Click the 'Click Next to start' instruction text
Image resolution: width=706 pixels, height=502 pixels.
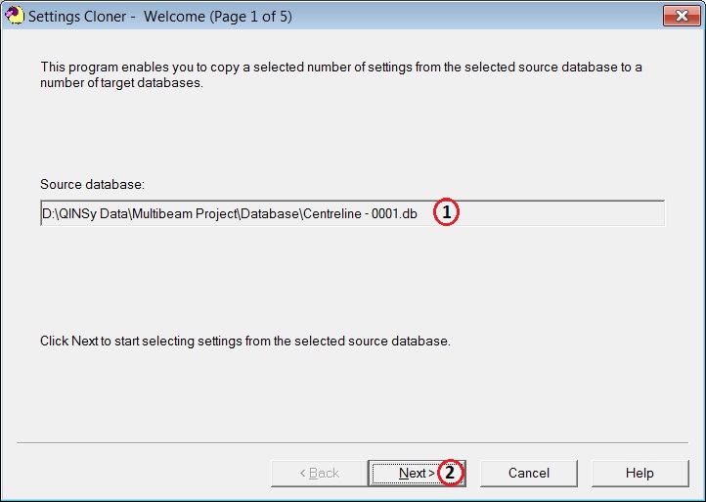(244, 342)
